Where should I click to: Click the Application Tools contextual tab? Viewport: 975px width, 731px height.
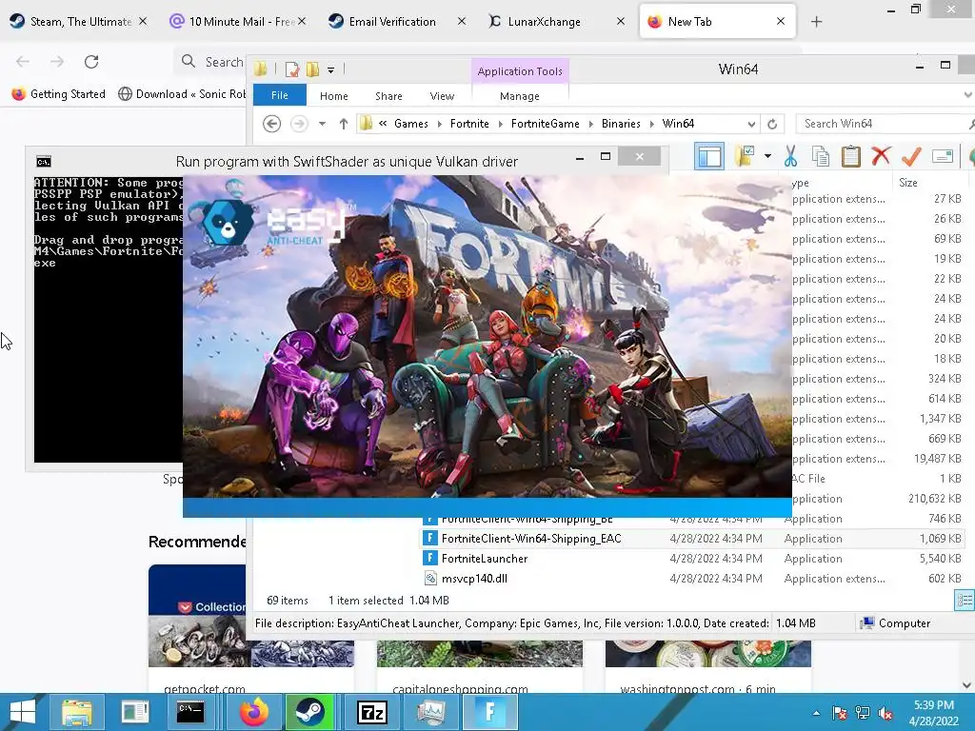(520, 70)
